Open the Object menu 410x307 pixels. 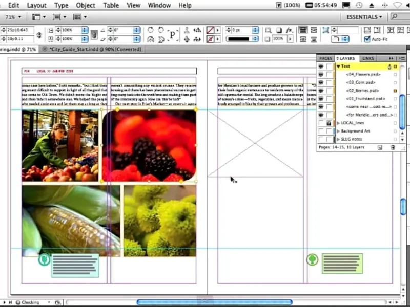(x=86, y=5)
